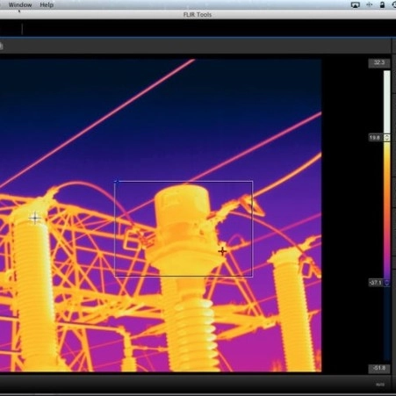Click the Auto label below the temperature scale
Image resolution: width=396 pixels, height=396 pixels.
380,385
